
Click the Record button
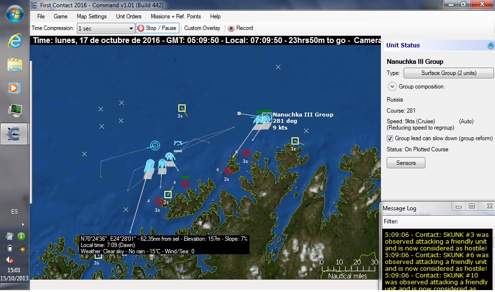tap(241, 28)
